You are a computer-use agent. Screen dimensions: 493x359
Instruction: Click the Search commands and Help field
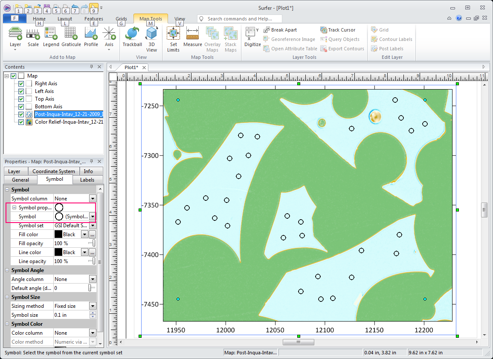coord(243,19)
